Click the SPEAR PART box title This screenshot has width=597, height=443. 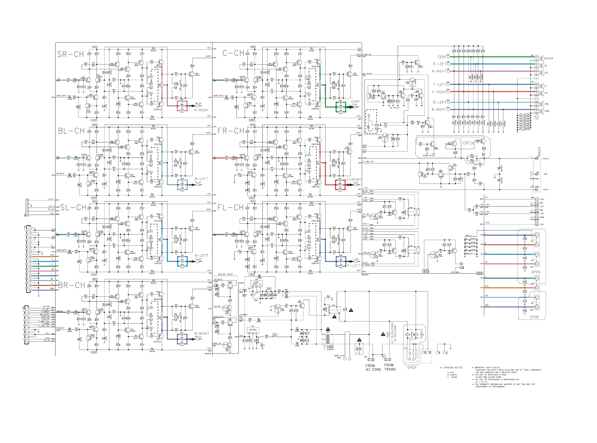[225, 275]
